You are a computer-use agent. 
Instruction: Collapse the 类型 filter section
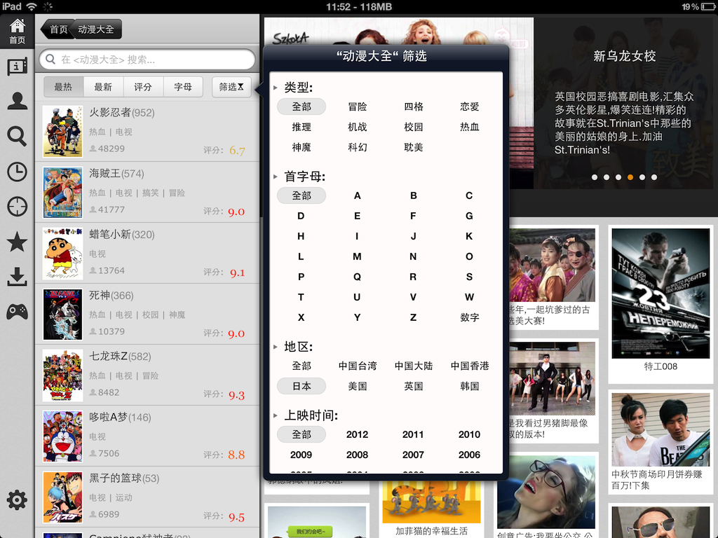pos(276,88)
